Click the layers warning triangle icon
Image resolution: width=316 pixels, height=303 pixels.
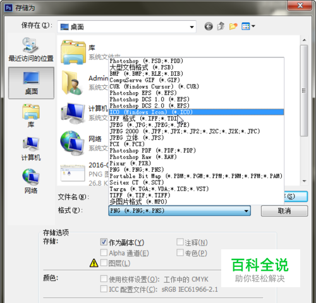point(94,263)
